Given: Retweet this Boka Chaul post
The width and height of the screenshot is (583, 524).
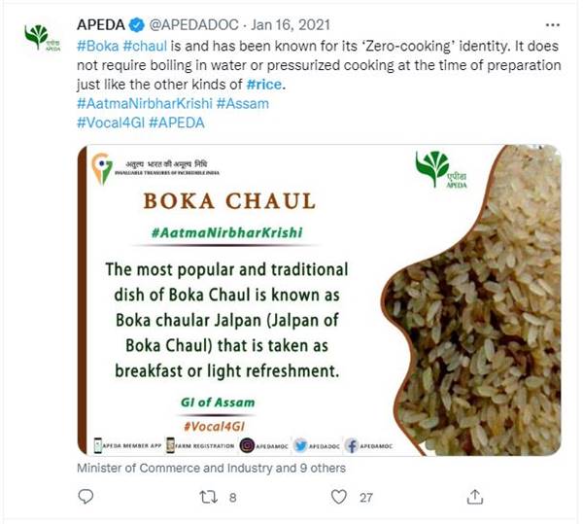Looking at the screenshot, I should pos(206,497).
